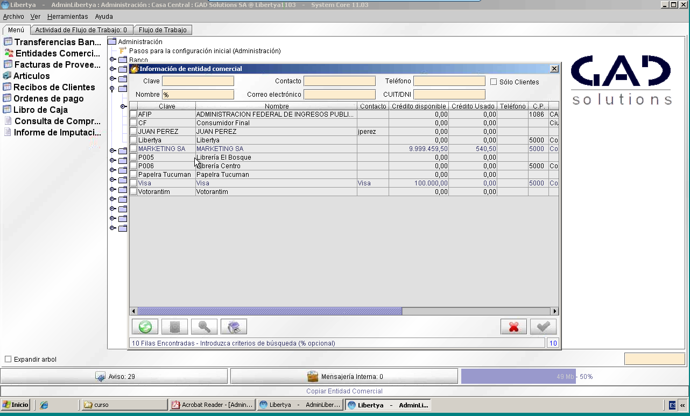This screenshot has width=690, height=416.
Task: Focus the CUIT/DNI field
Action: pos(449,95)
